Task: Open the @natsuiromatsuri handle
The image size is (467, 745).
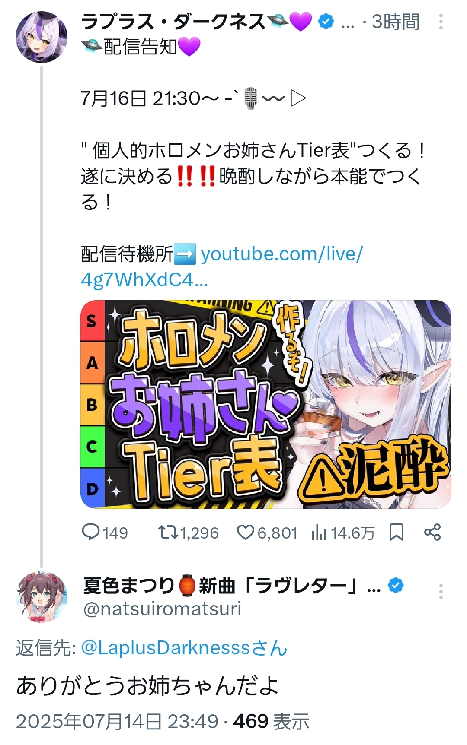Action: click(162, 609)
